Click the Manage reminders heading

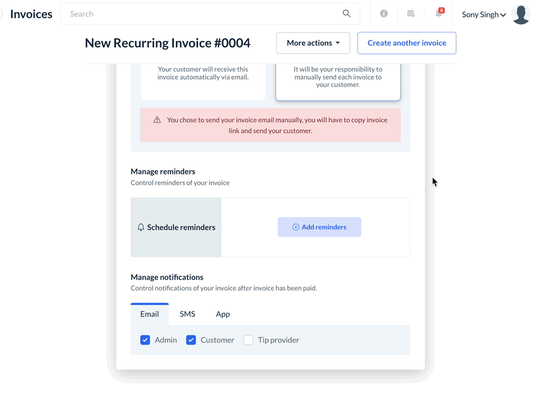click(163, 171)
